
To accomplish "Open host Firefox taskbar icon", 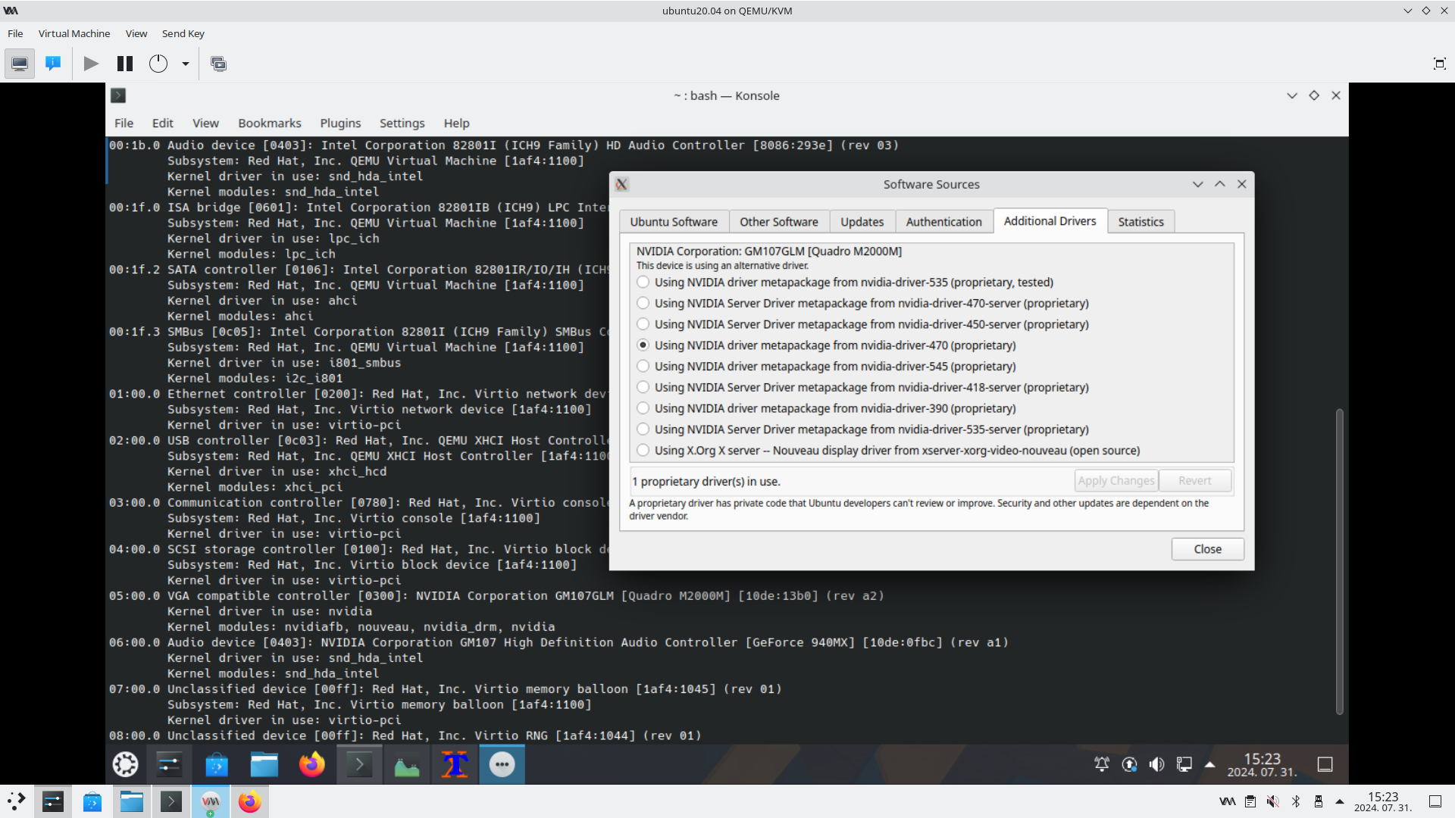I will (249, 801).
